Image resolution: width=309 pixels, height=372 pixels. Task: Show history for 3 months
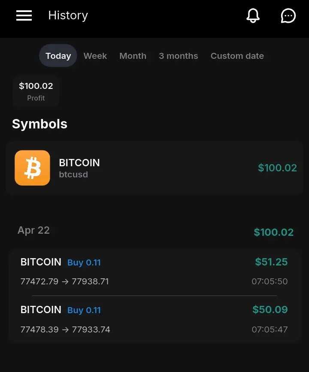tap(178, 56)
